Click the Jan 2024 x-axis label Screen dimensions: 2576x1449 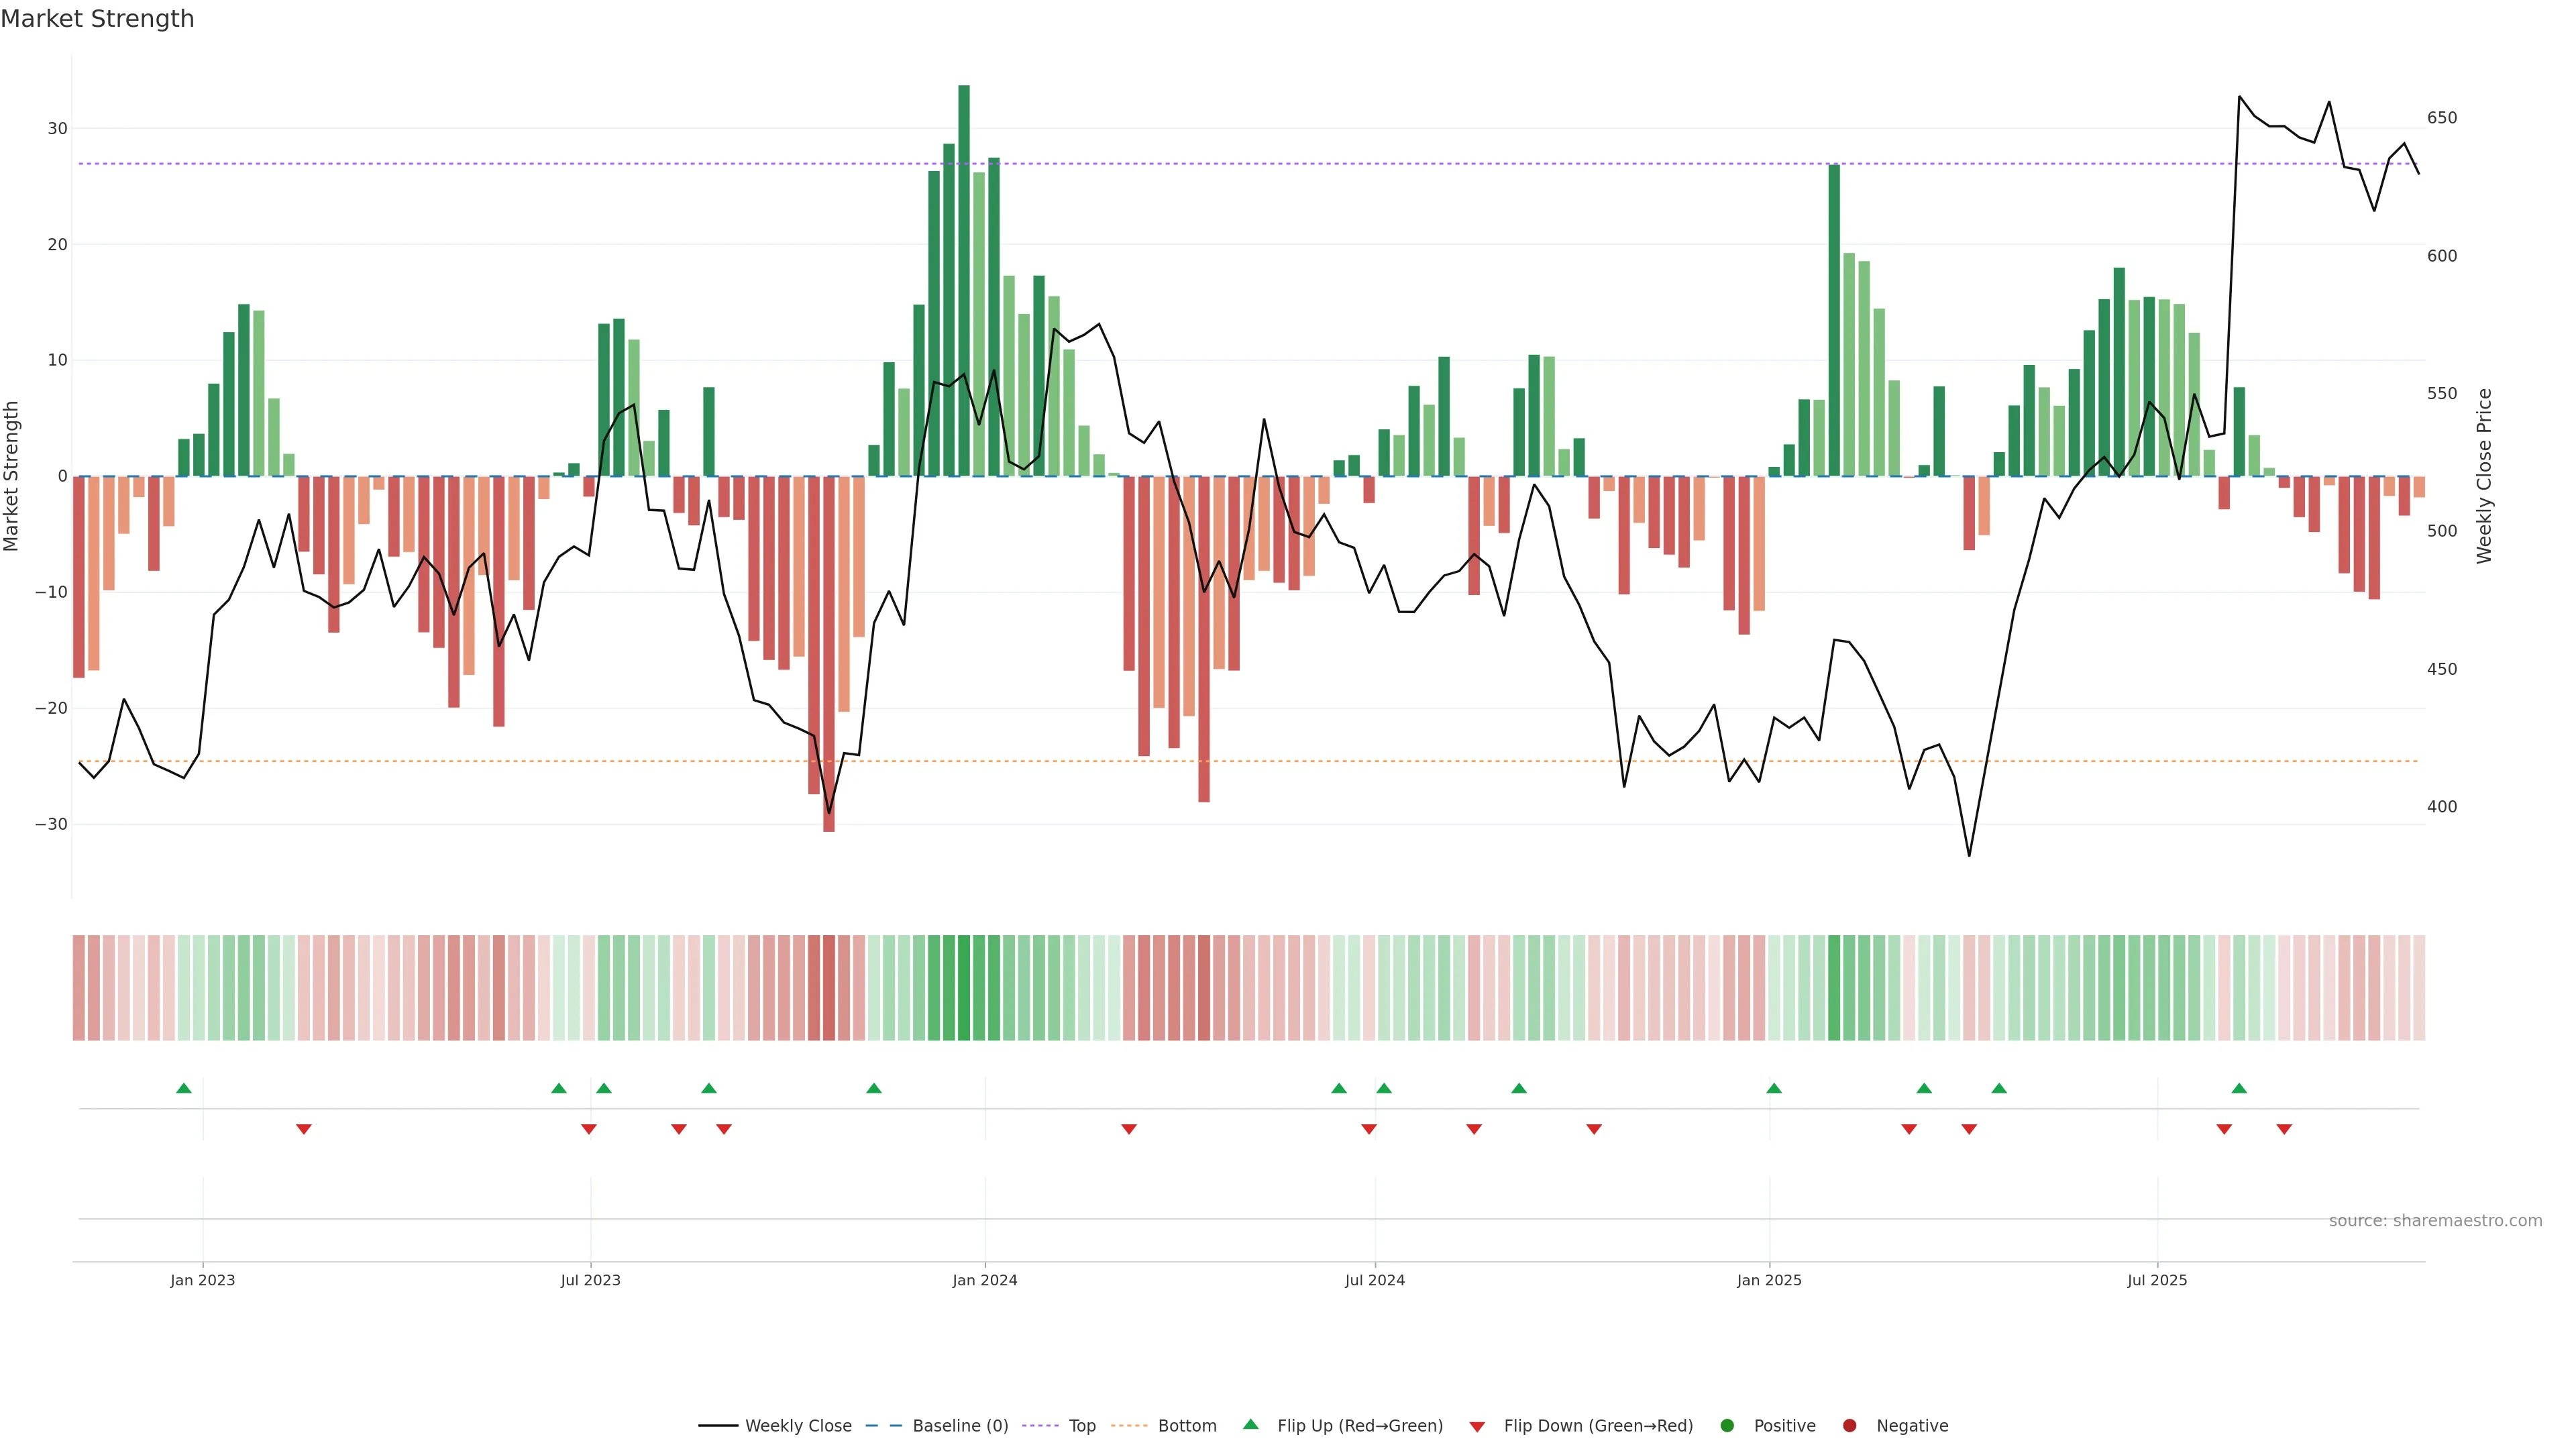click(984, 1280)
